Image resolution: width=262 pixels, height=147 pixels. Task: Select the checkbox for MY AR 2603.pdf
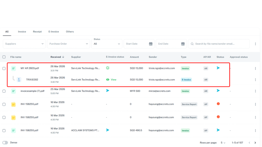tap(4, 68)
